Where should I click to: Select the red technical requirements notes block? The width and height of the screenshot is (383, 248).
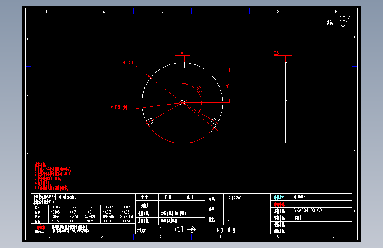(x=53, y=177)
